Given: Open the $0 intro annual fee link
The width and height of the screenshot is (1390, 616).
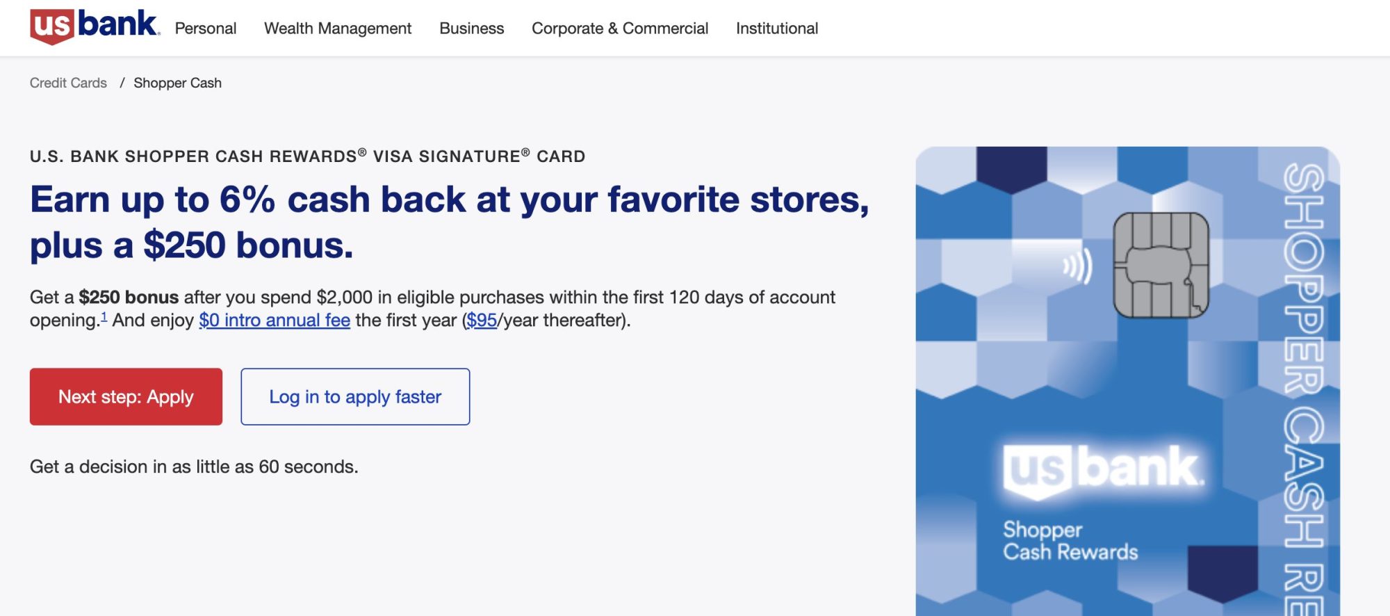Looking at the screenshot, I should tap(275, 321).
